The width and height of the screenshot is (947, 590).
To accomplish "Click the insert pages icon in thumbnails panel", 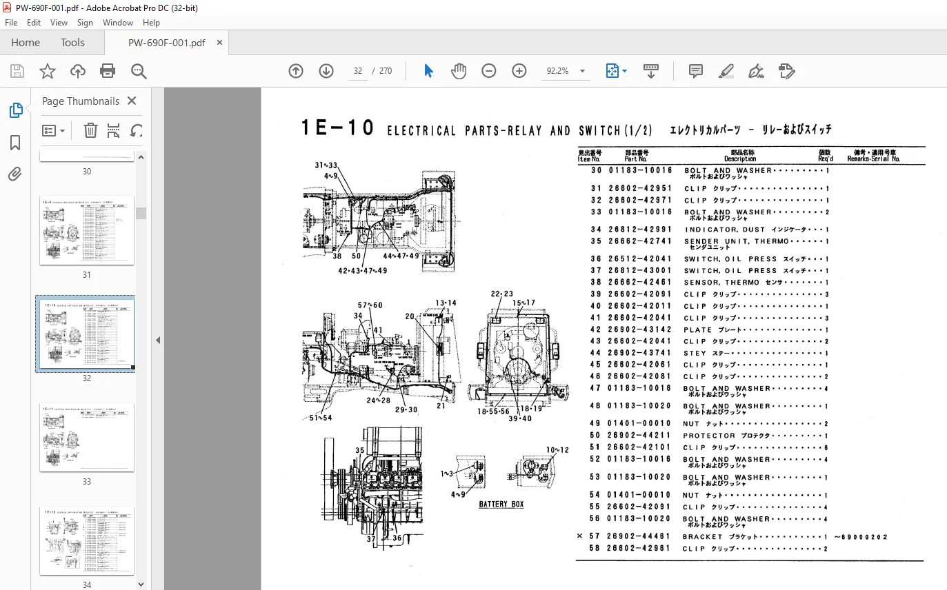I will pos(114,130).
